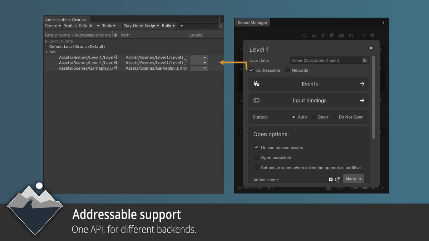
Task: Click the Addressables search field
Action: [x=199, y=26]
